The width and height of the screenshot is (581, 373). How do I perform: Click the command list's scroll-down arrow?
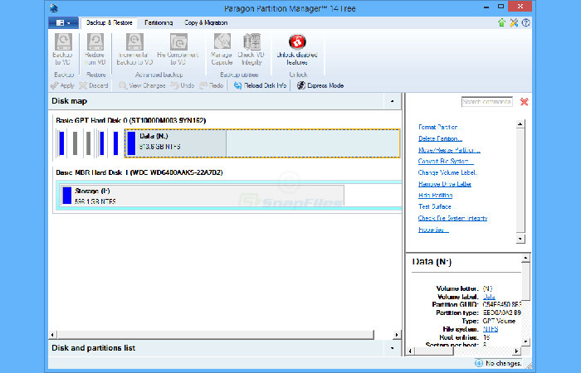pos(520,239)
